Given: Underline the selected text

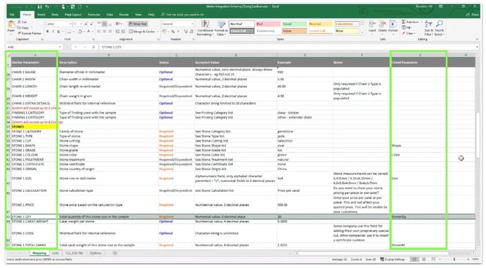Looking at the screenshot, I should 58,31.
